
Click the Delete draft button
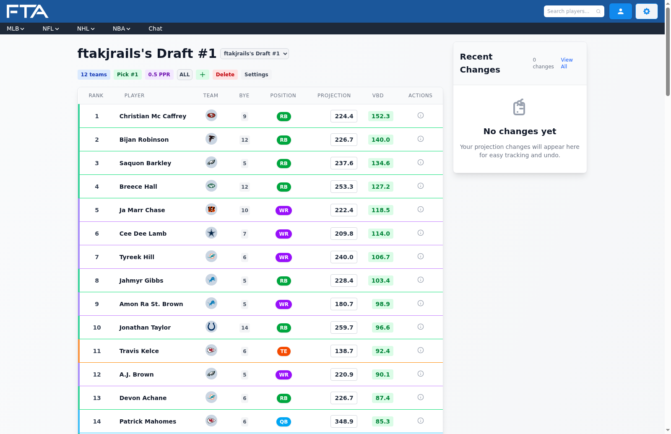[x=225, y=74]
